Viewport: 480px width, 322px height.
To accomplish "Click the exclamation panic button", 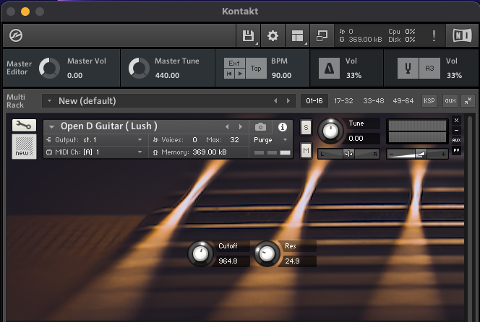I will [434, 35].
